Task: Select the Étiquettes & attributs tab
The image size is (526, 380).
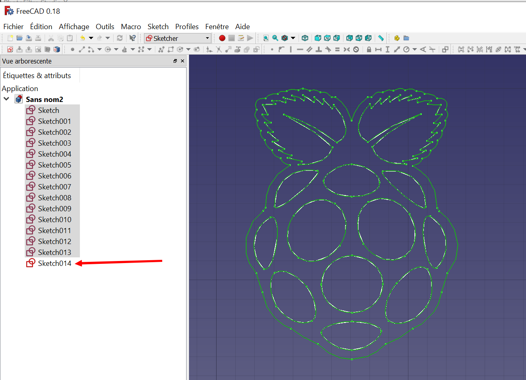Action: click(x=37, y=76)
